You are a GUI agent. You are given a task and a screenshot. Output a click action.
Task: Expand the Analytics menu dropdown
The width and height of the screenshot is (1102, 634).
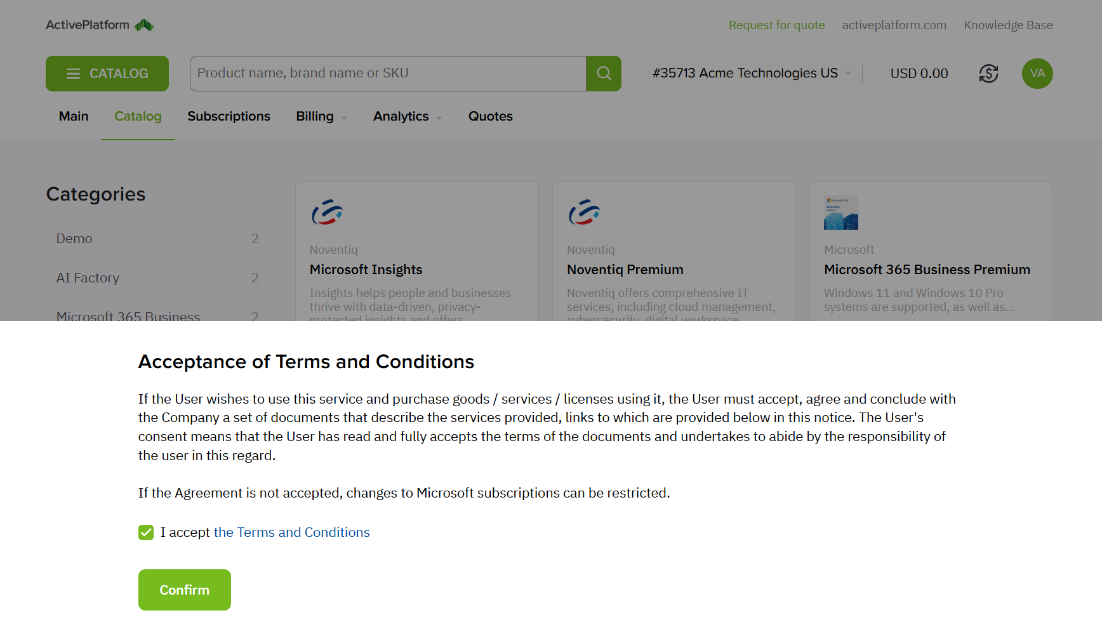[408, 117]
